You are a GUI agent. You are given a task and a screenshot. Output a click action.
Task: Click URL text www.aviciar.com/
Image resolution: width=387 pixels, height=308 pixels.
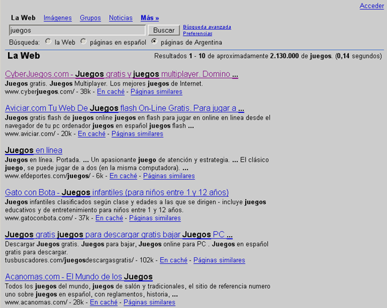coord(30,134)
